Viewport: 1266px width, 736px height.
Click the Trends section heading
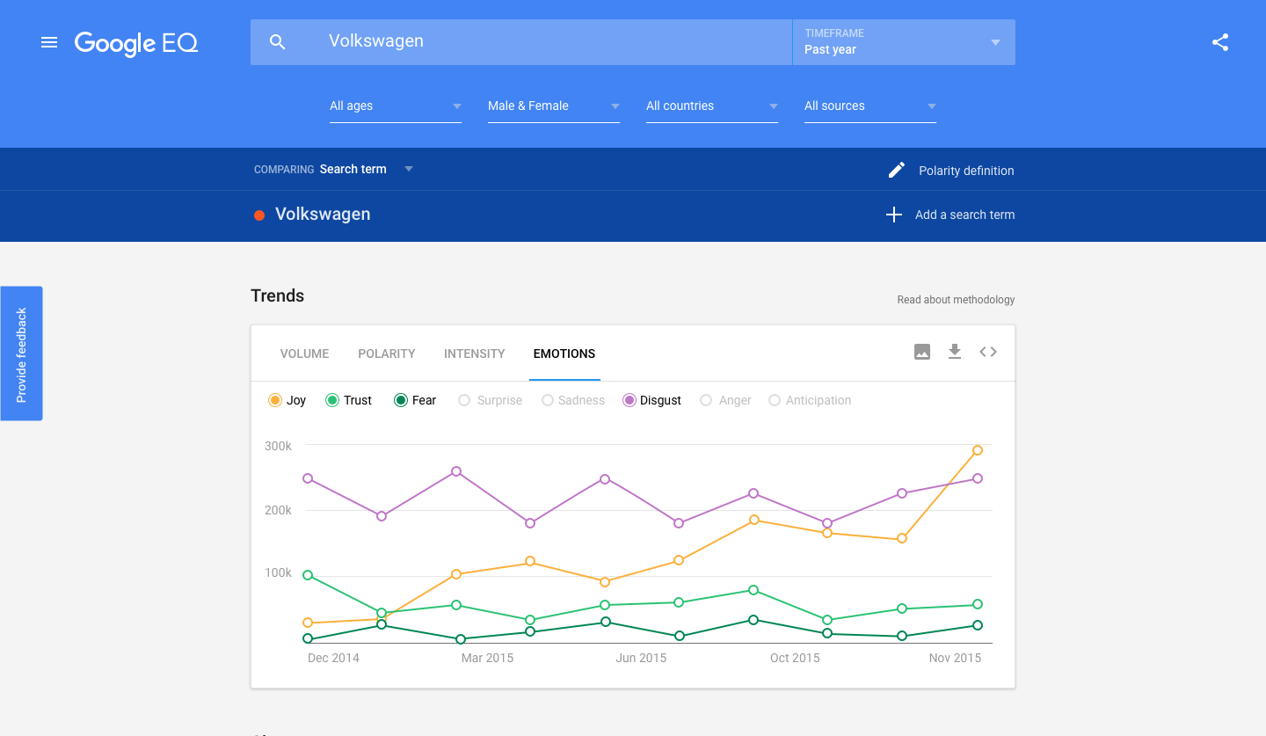(277, 295)
